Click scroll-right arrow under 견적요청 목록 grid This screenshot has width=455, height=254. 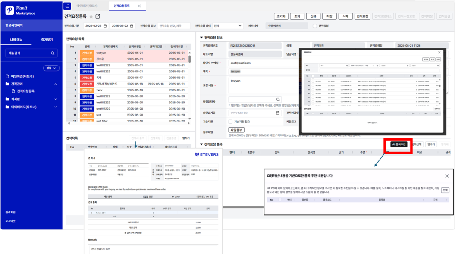click(x=188, y=123)
